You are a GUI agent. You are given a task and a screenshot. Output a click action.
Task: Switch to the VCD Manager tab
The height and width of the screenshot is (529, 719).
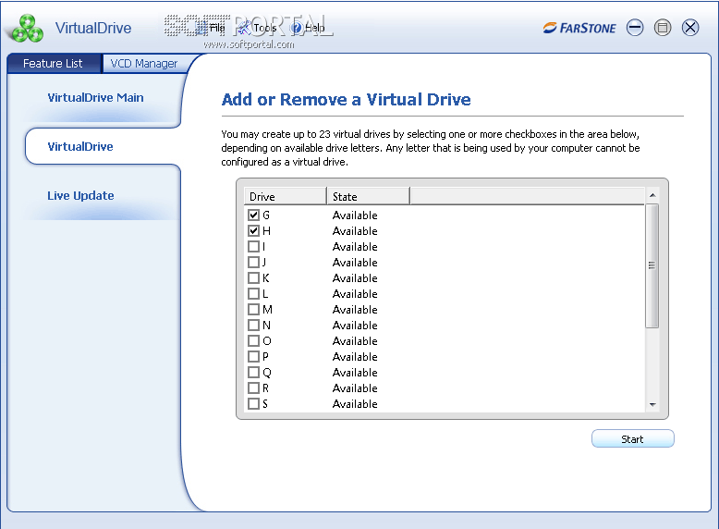[143, 64]
